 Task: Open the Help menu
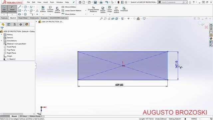[x=67, y=2]
